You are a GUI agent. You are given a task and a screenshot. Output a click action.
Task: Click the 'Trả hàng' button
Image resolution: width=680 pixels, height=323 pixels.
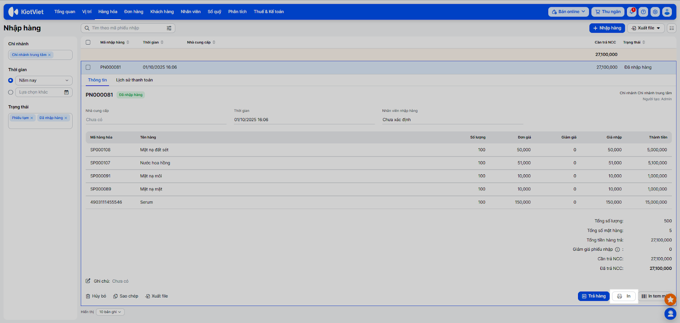tap(594, 296)
